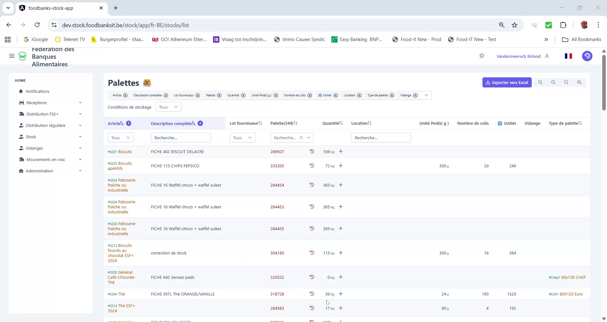The width and height of the screenshot is (607, 322).
Task: Zoom in using the magnifier-plus icon
Action: click(x=579, y=82)
